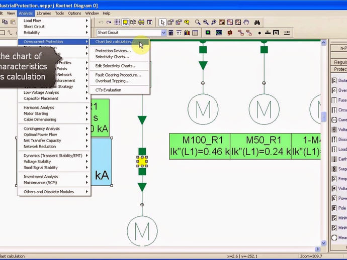347x260 pixels.
Task: Choose Edit Selectivity Charts... menu entry
Action: coord(120,66)
